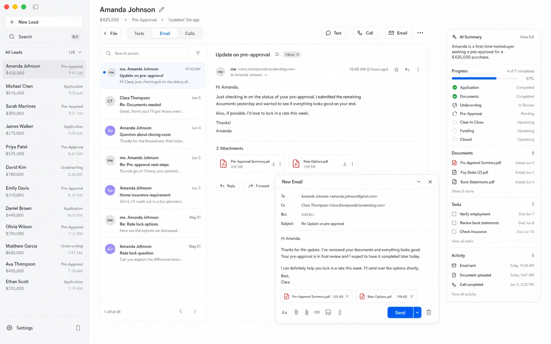Focus the leads Search field

click(x=44, y=37)
